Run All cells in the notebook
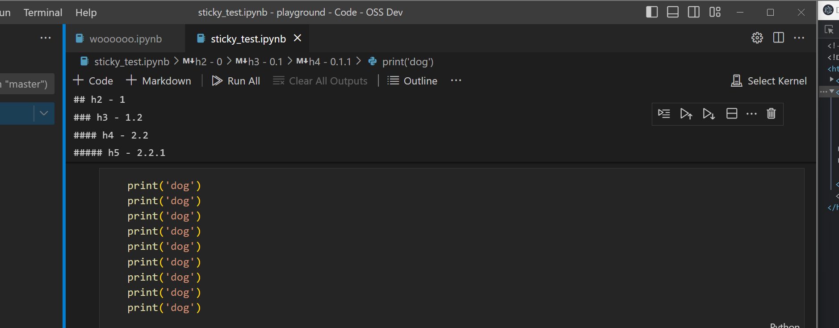The height and width of the screenshot is (328, 839). click(x=236, y=81)
